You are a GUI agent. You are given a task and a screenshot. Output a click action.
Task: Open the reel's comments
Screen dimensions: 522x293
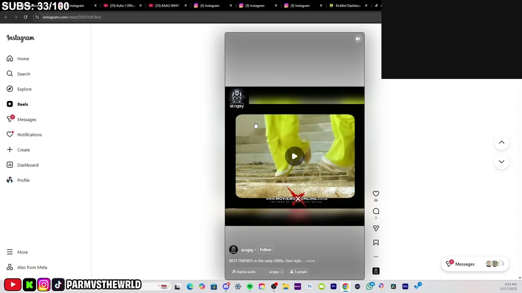[376, 211]
